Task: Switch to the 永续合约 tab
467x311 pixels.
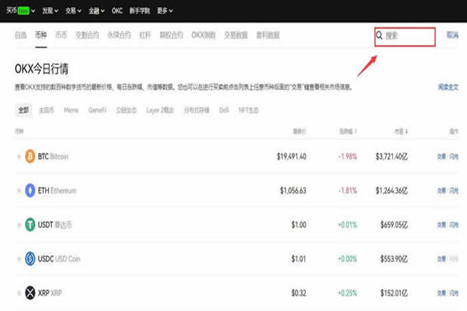Action: [119, 34]
